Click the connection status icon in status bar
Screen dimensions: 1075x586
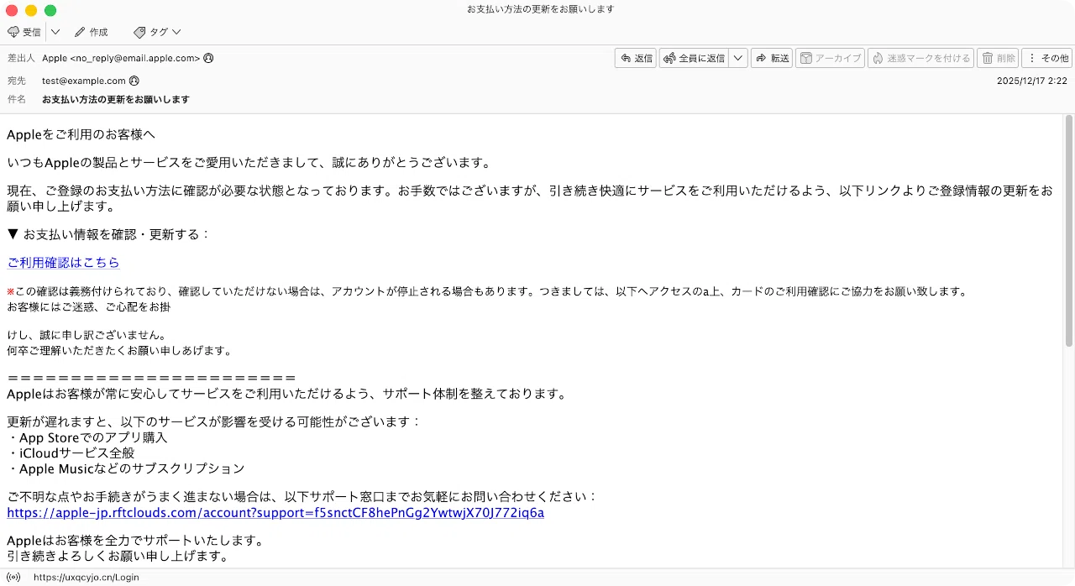click(x=13, y=577)
